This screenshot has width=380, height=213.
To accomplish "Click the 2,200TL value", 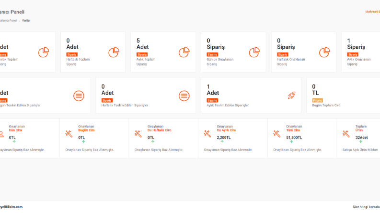I will point(224,138).
